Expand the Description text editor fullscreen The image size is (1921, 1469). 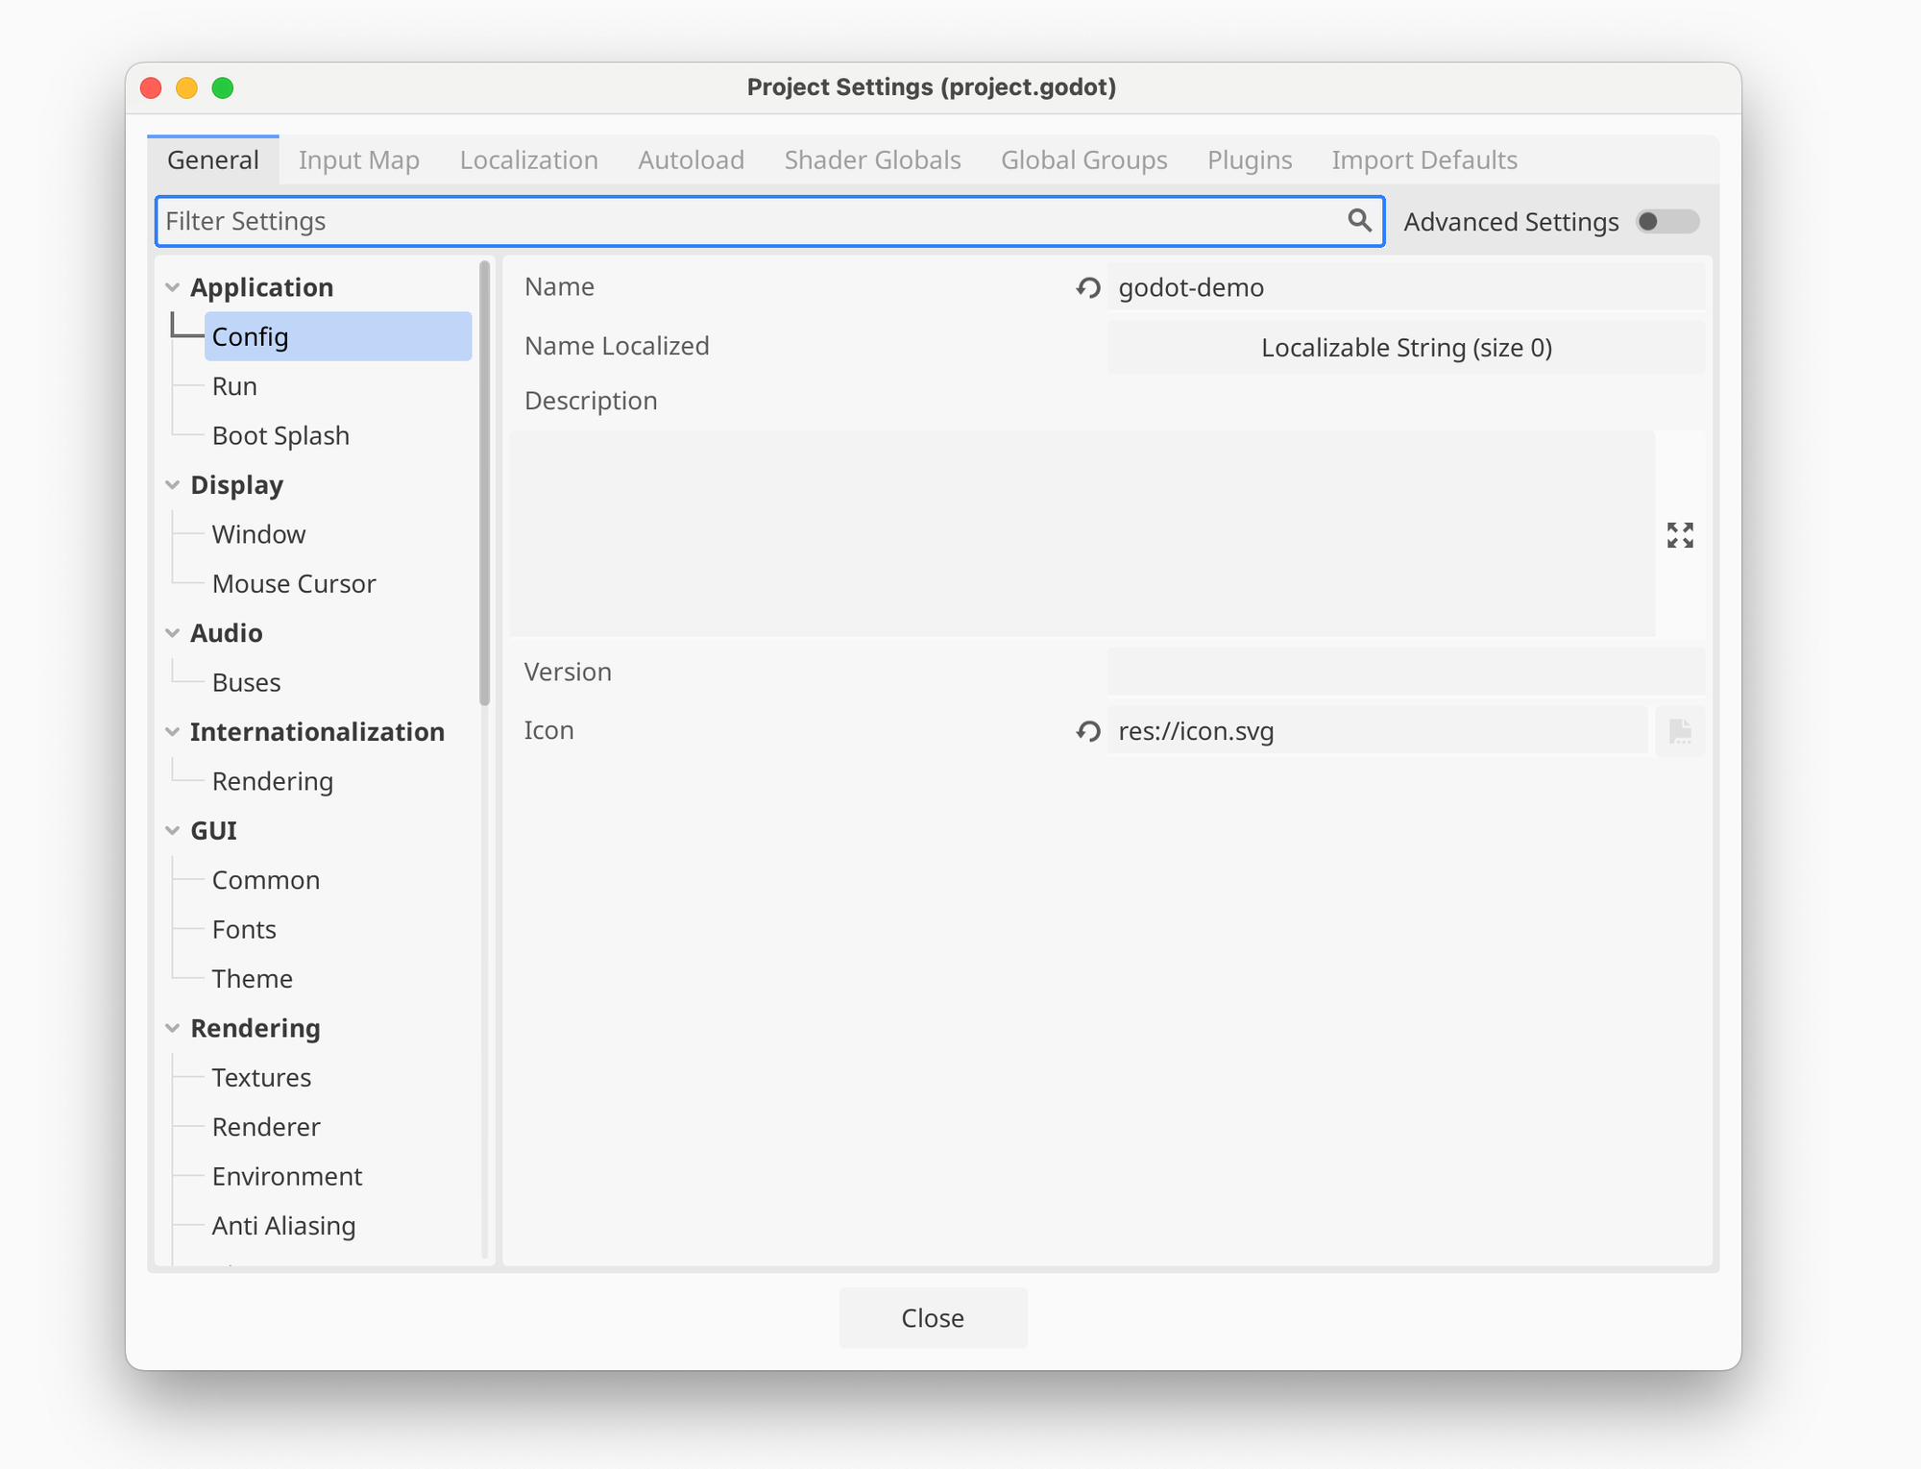[x=1680, y=535]
